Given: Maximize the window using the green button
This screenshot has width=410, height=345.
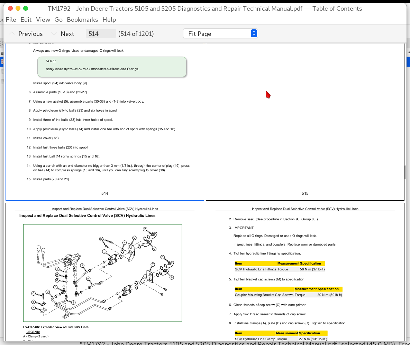Looking at the screenshot, I should 25,8.
